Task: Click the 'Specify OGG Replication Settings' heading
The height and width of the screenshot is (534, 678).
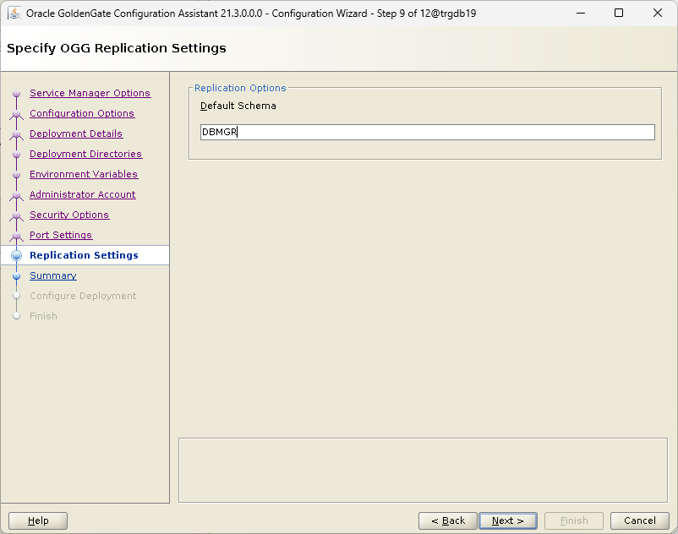Action: (x=117, y=48)
